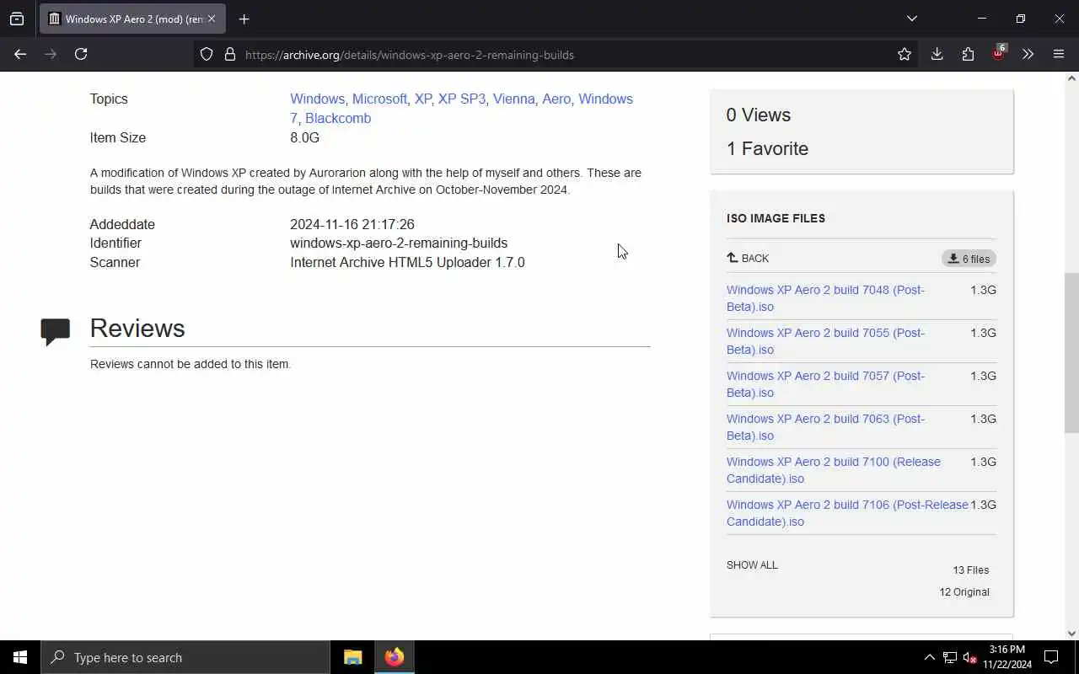Show more toolbar tools chevron
This screenshot has width=1079, height=674.
(x=1028, y=54)
